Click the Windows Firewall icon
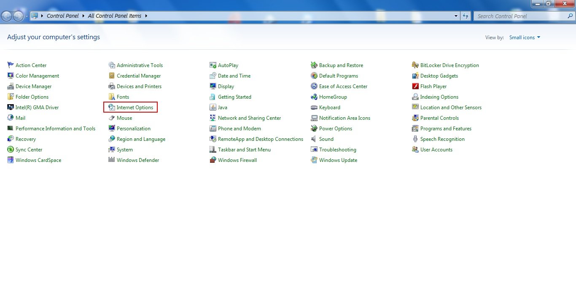The image size is (576, 307). (x=213, y=160)
